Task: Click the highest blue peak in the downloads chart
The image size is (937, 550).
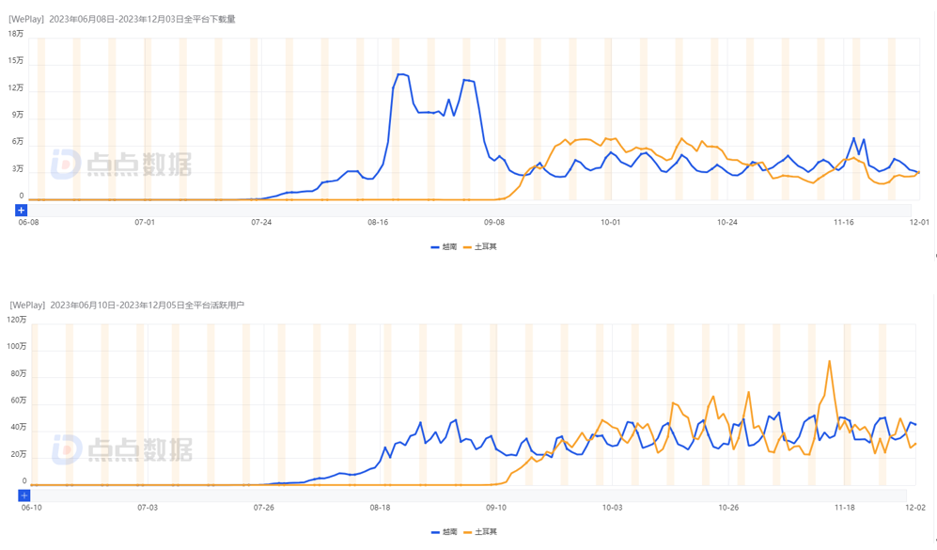Action: pos(401,74)
